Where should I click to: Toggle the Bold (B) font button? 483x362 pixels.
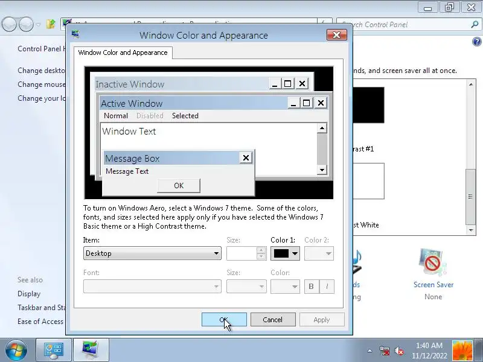(x=312, y=287)
